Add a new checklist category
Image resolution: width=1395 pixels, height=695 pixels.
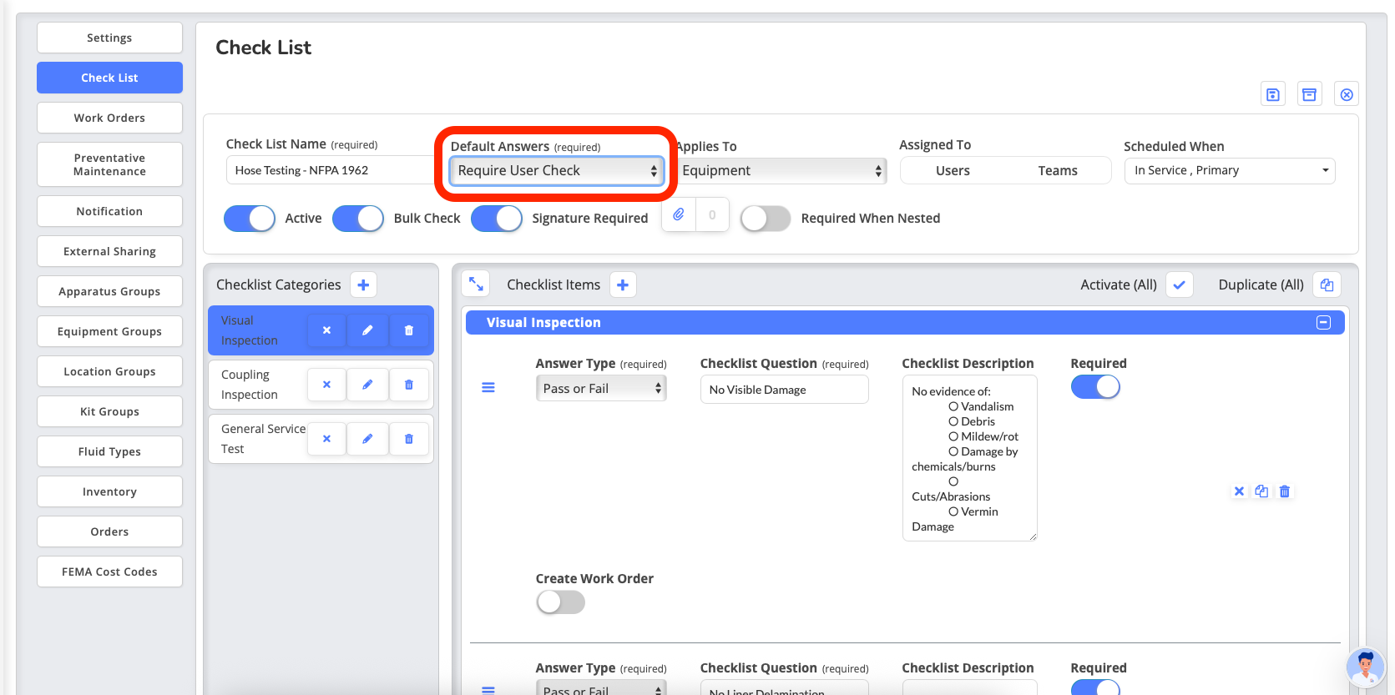[x=363, y=285]
